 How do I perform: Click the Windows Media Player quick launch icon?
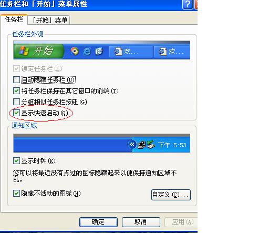pos(75,51)
